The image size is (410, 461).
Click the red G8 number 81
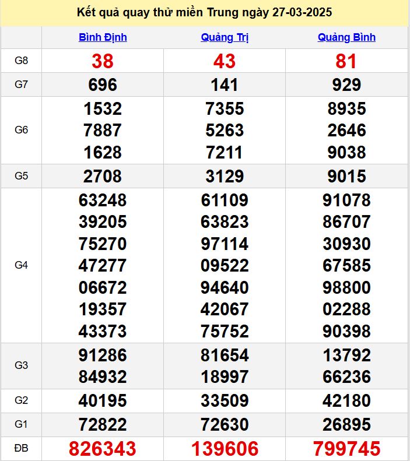346,61
